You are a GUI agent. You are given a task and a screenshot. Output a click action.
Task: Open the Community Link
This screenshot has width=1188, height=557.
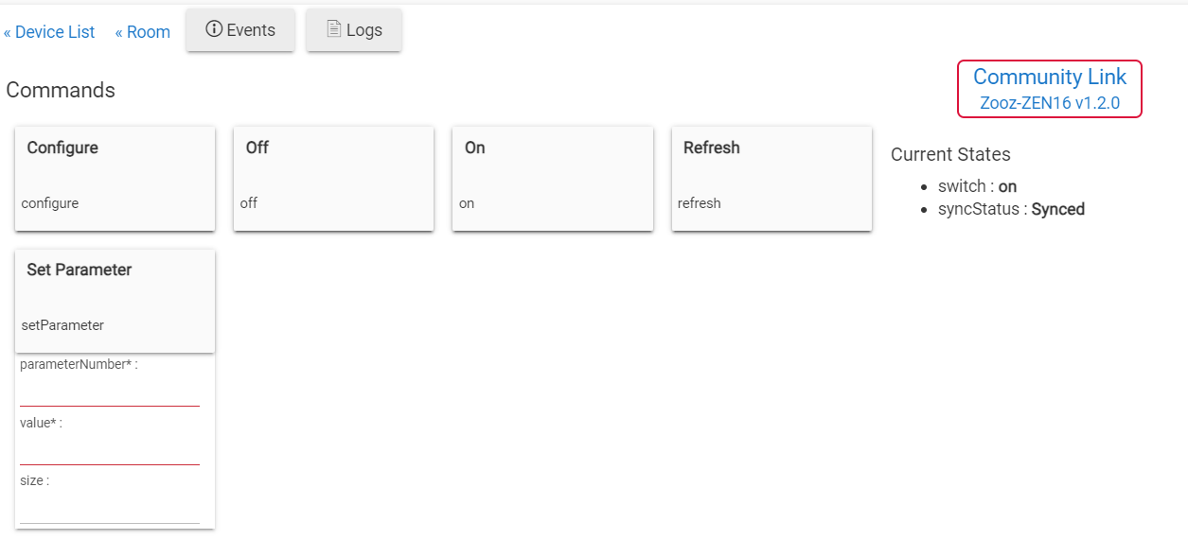(x=1050, y=78)
